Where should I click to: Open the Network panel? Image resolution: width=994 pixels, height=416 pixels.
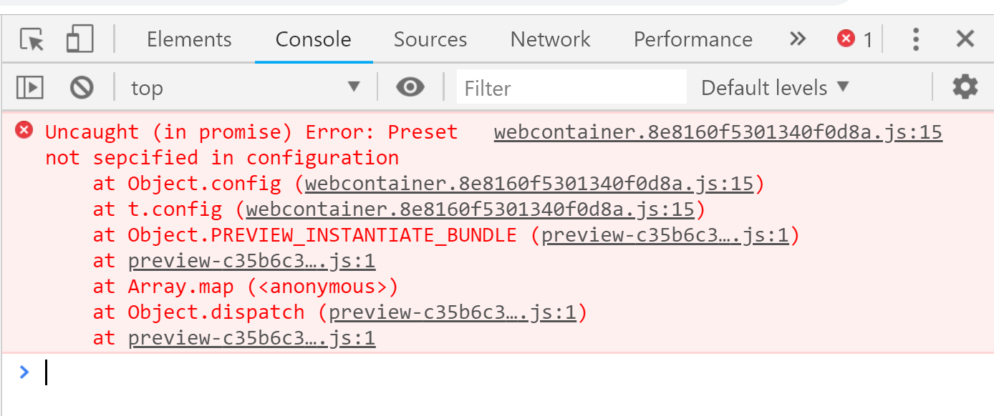tap(549, 39)
